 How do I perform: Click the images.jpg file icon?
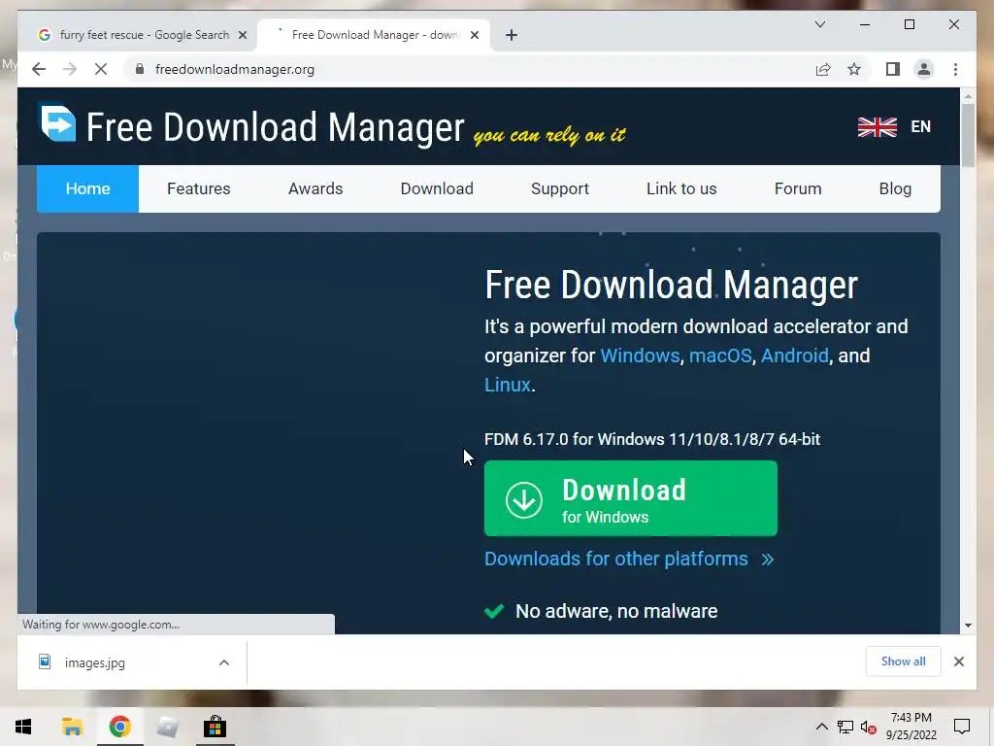(45, 661)
